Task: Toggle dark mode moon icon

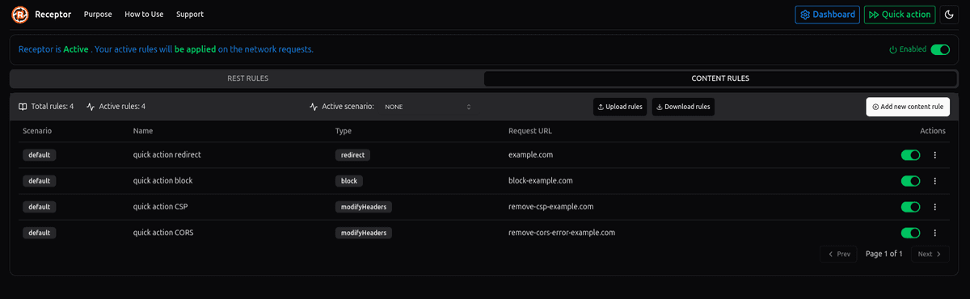Action: 949,15
